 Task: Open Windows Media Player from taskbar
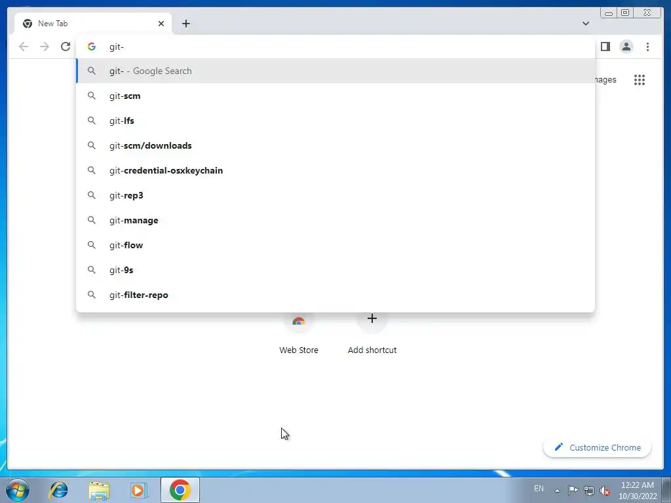pos(138,490)
